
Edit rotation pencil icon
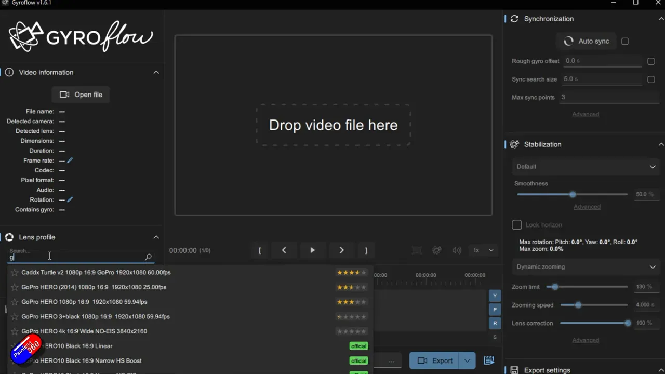[70, 199]
